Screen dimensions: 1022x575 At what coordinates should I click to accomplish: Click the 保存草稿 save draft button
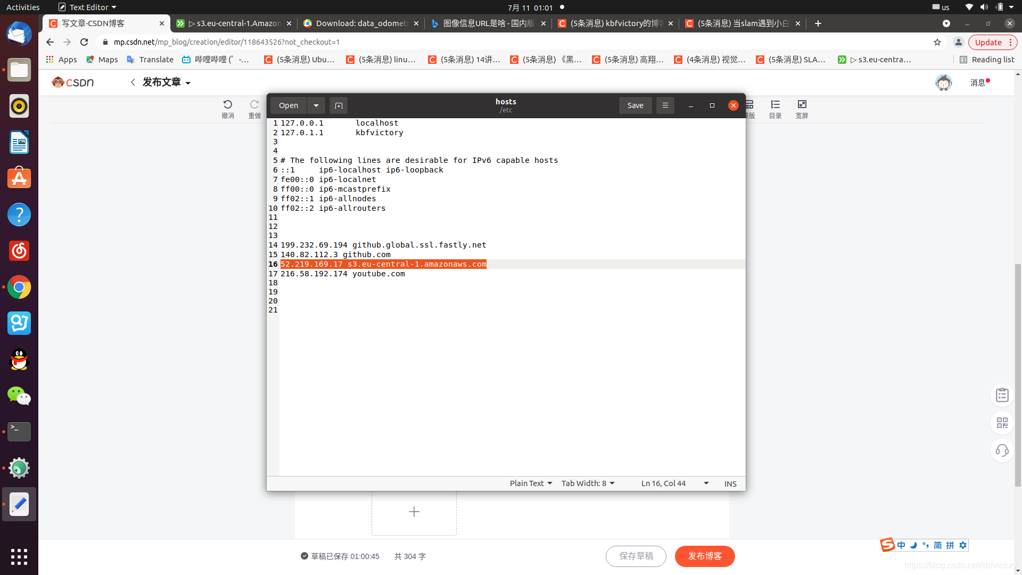point(636,556)
